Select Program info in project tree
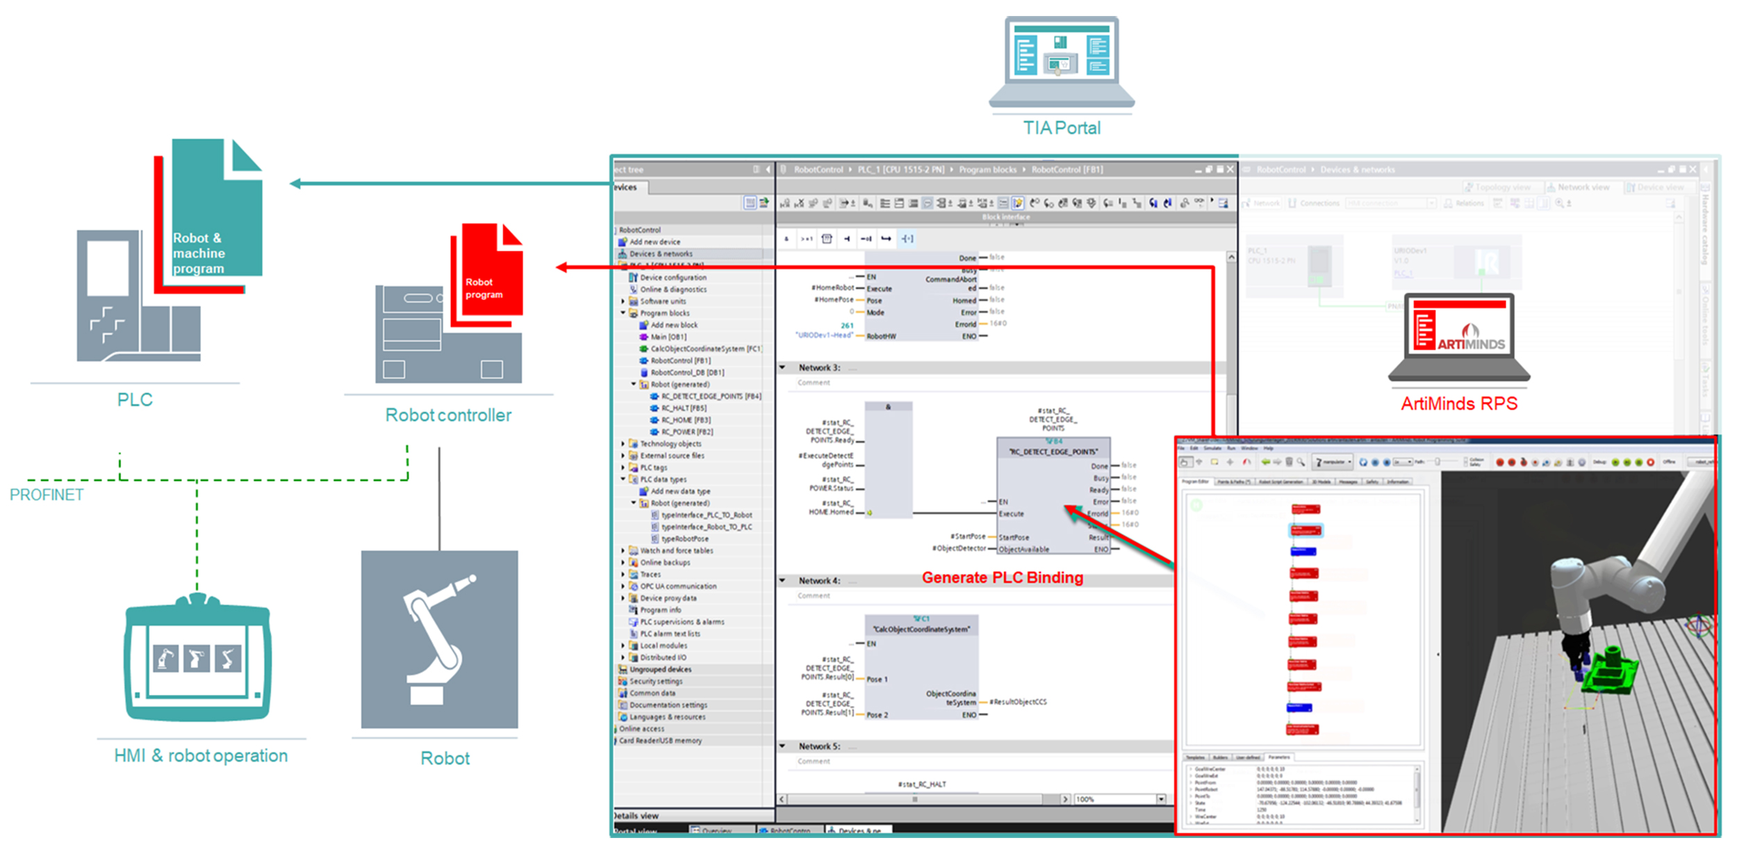This screenshot has width=1737, height=854. (x=660, y=609)
